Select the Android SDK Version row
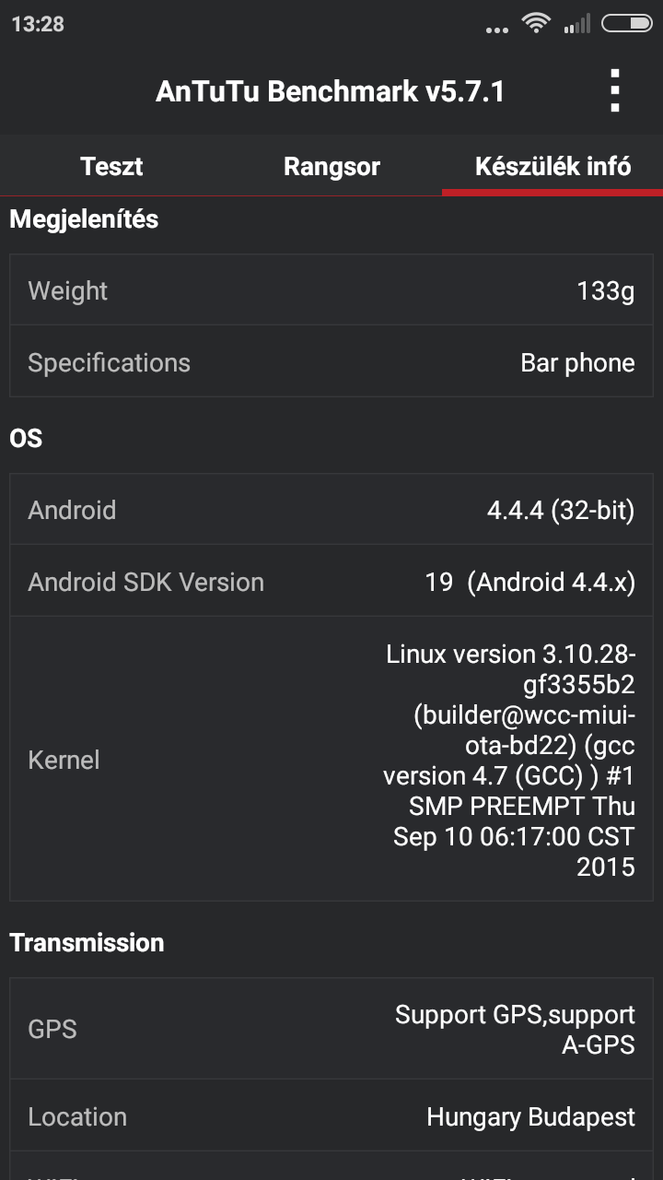Screen dimensions: 663x1180 coord(331,582)
